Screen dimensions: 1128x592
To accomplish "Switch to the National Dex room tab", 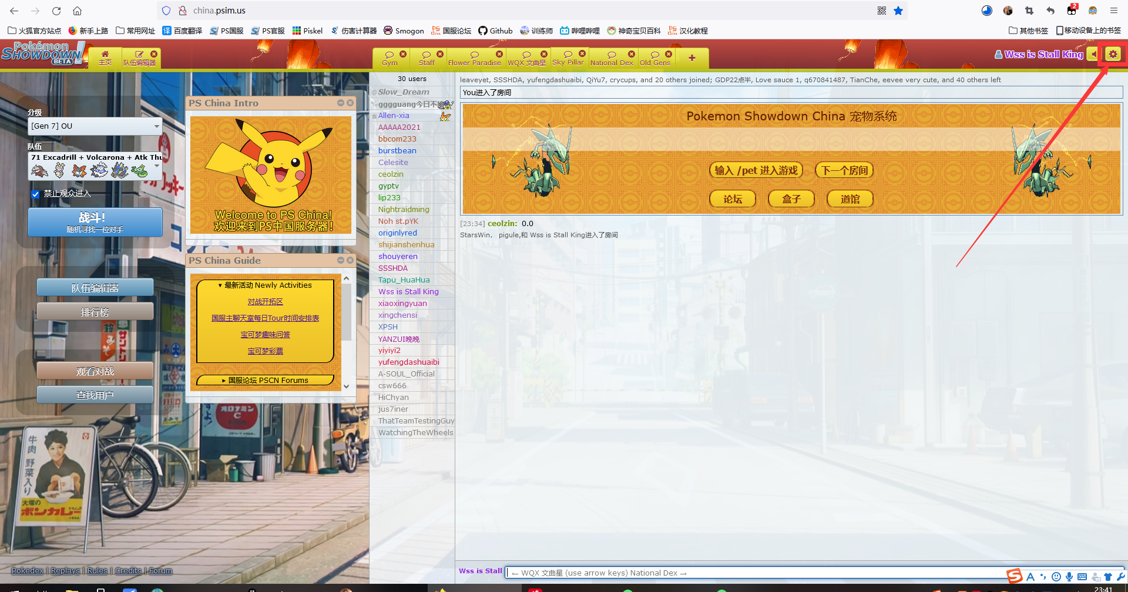I will point(612,58).
